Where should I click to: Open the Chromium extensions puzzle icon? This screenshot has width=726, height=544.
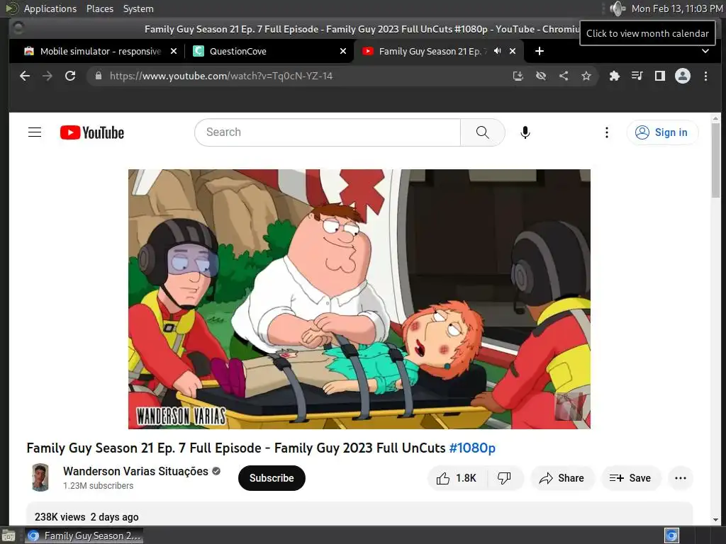click(x=615, y=76)
